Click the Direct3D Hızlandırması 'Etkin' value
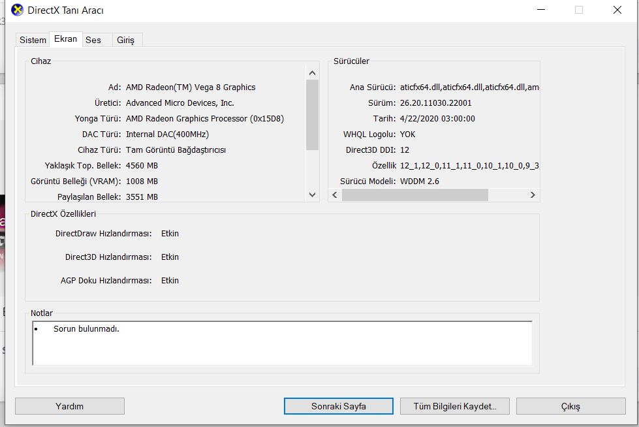The width and height of the screenshot is (639, 427). (170, 257)
